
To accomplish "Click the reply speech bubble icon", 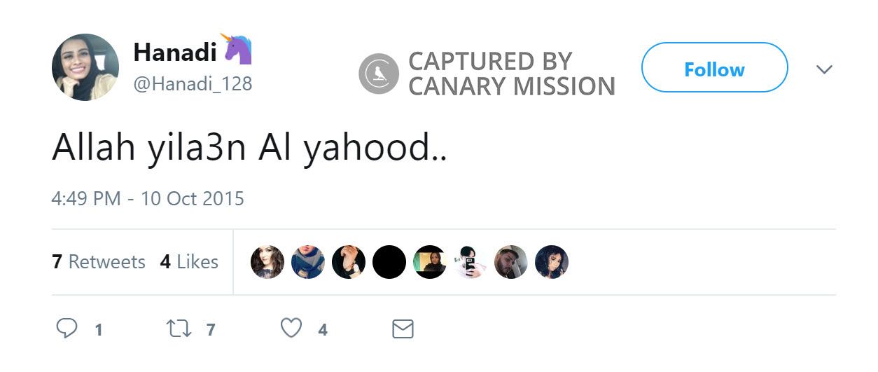I will [66, 329].
